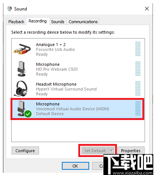Image resolution: width=154 pixels, height=175 pixels.
Task: Click the level meter beside Headset Microphone
Action: [138, 89]
